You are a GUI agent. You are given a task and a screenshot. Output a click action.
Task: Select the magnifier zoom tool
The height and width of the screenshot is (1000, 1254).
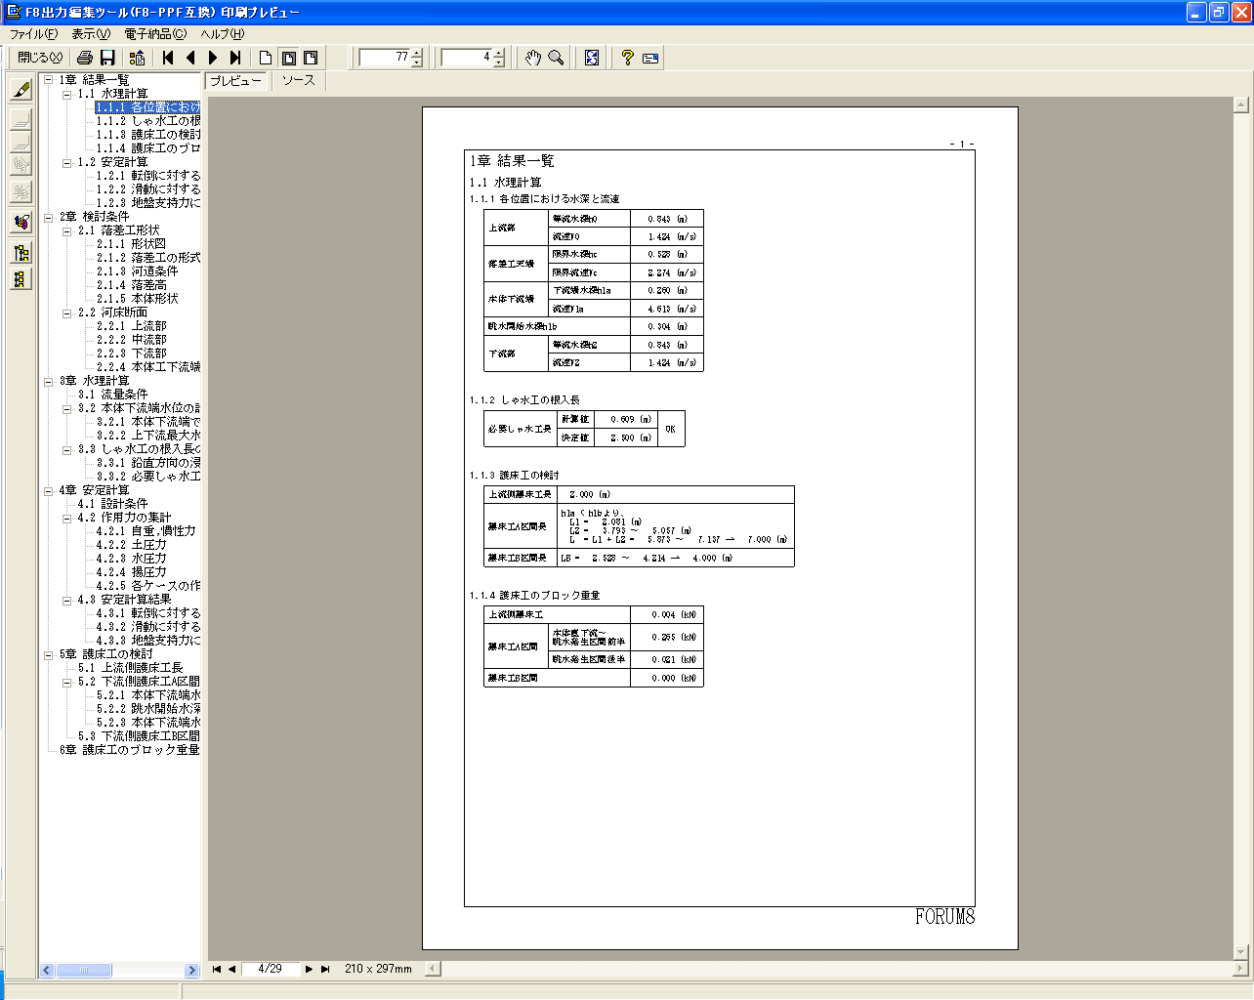556,58
